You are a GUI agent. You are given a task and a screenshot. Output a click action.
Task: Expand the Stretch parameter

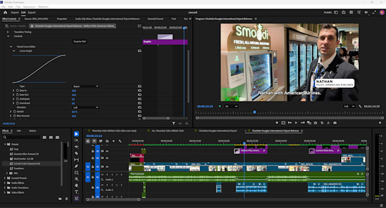coord(11,112)
